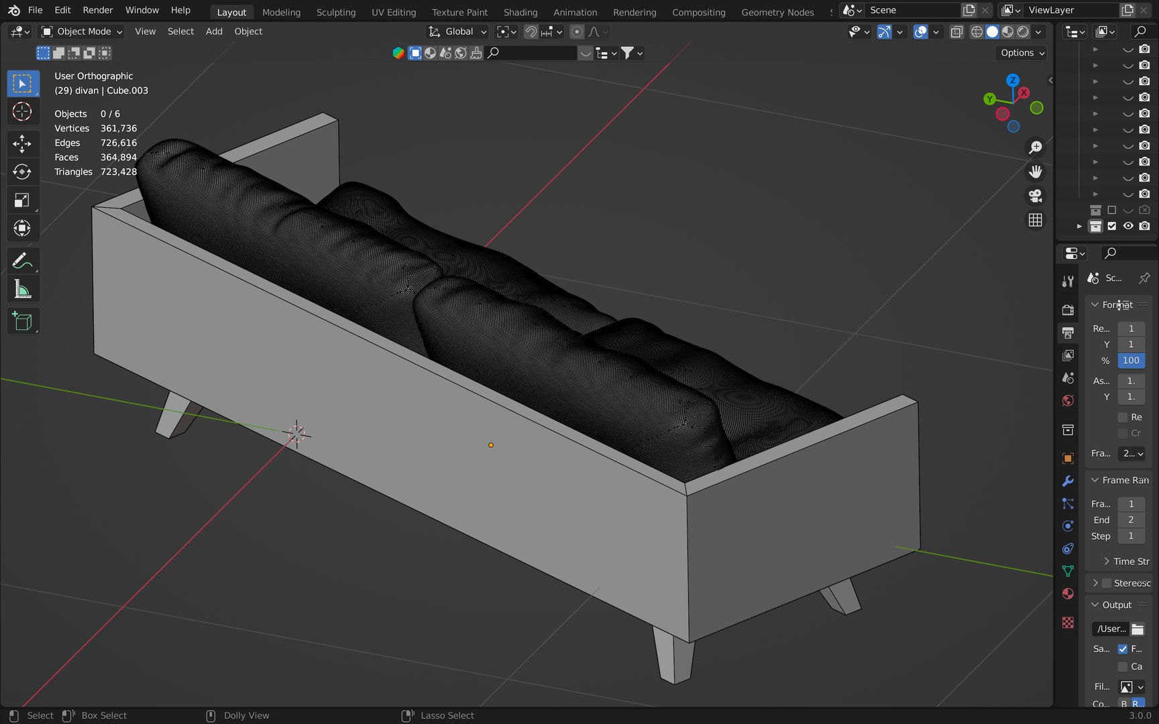Expand the Options dropdown

[x=1022, y=53]
